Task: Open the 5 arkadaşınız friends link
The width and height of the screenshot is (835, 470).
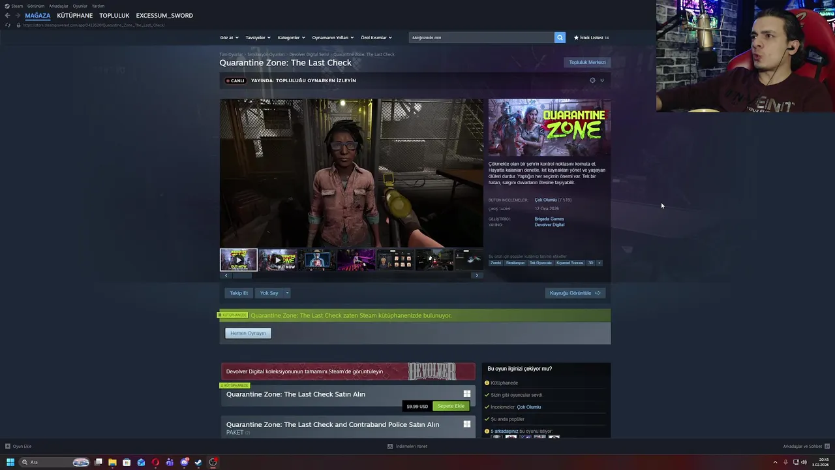Action: point(504,431)
